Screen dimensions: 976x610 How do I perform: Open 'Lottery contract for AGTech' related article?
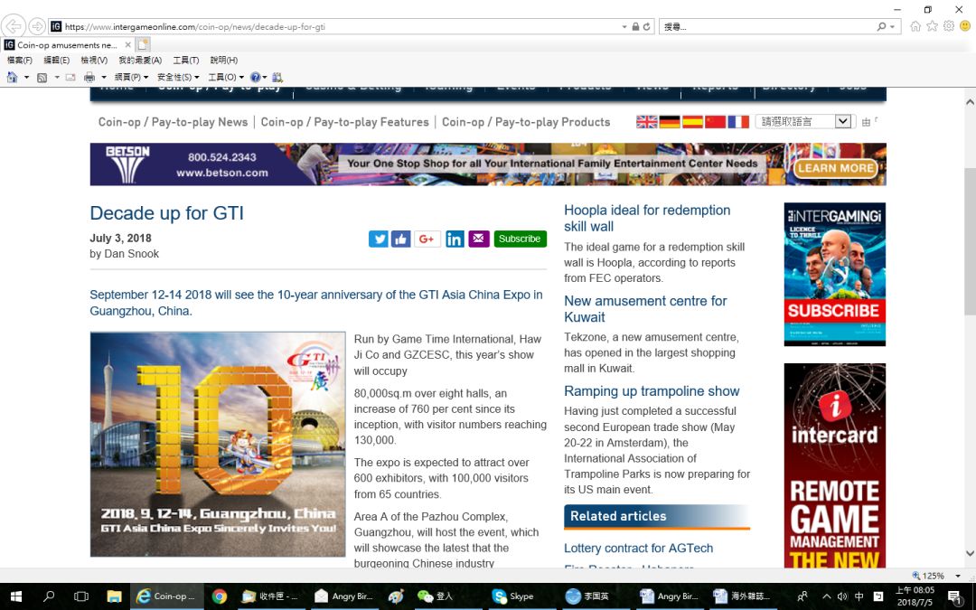[x=639, y=549]
